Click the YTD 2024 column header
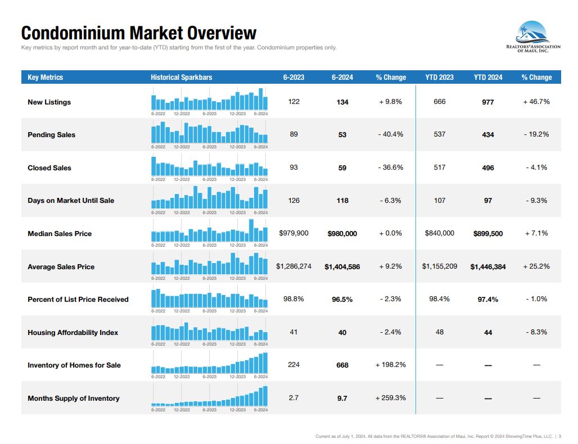The height and width of the screenshot is (444, 578). tap(487, 78)
